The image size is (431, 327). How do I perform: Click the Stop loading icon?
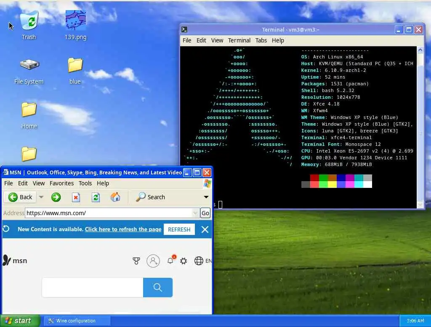[x=76, y=197]
